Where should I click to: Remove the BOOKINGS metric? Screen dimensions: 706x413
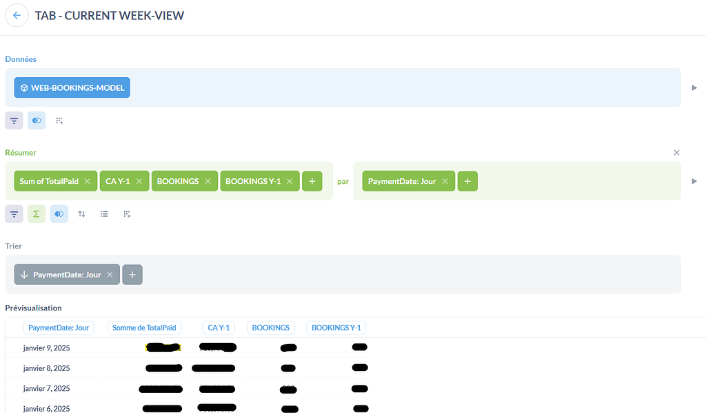pos(208,181)
